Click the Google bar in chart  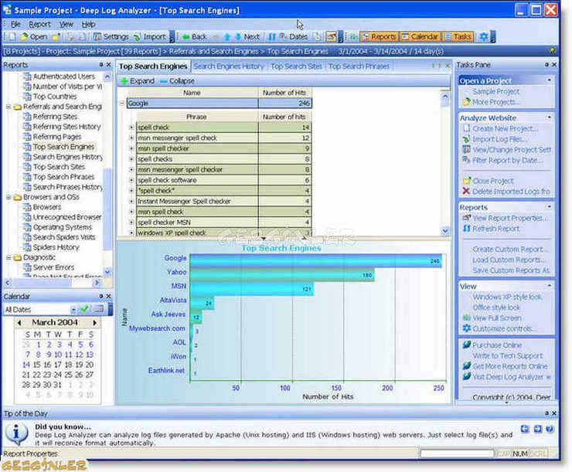316,261
